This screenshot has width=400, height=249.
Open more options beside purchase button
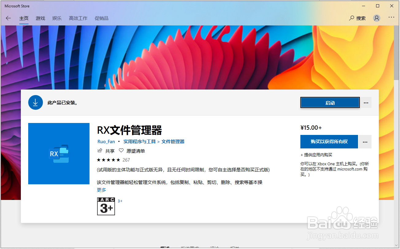tap(365, 142)
